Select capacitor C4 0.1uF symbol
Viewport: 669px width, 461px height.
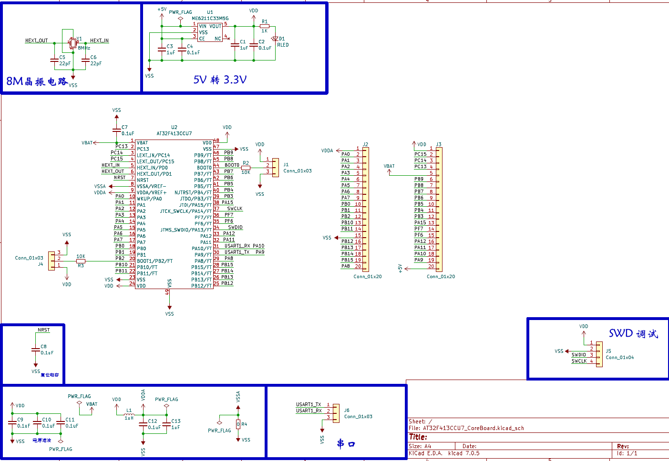click(x=182, y=49)
